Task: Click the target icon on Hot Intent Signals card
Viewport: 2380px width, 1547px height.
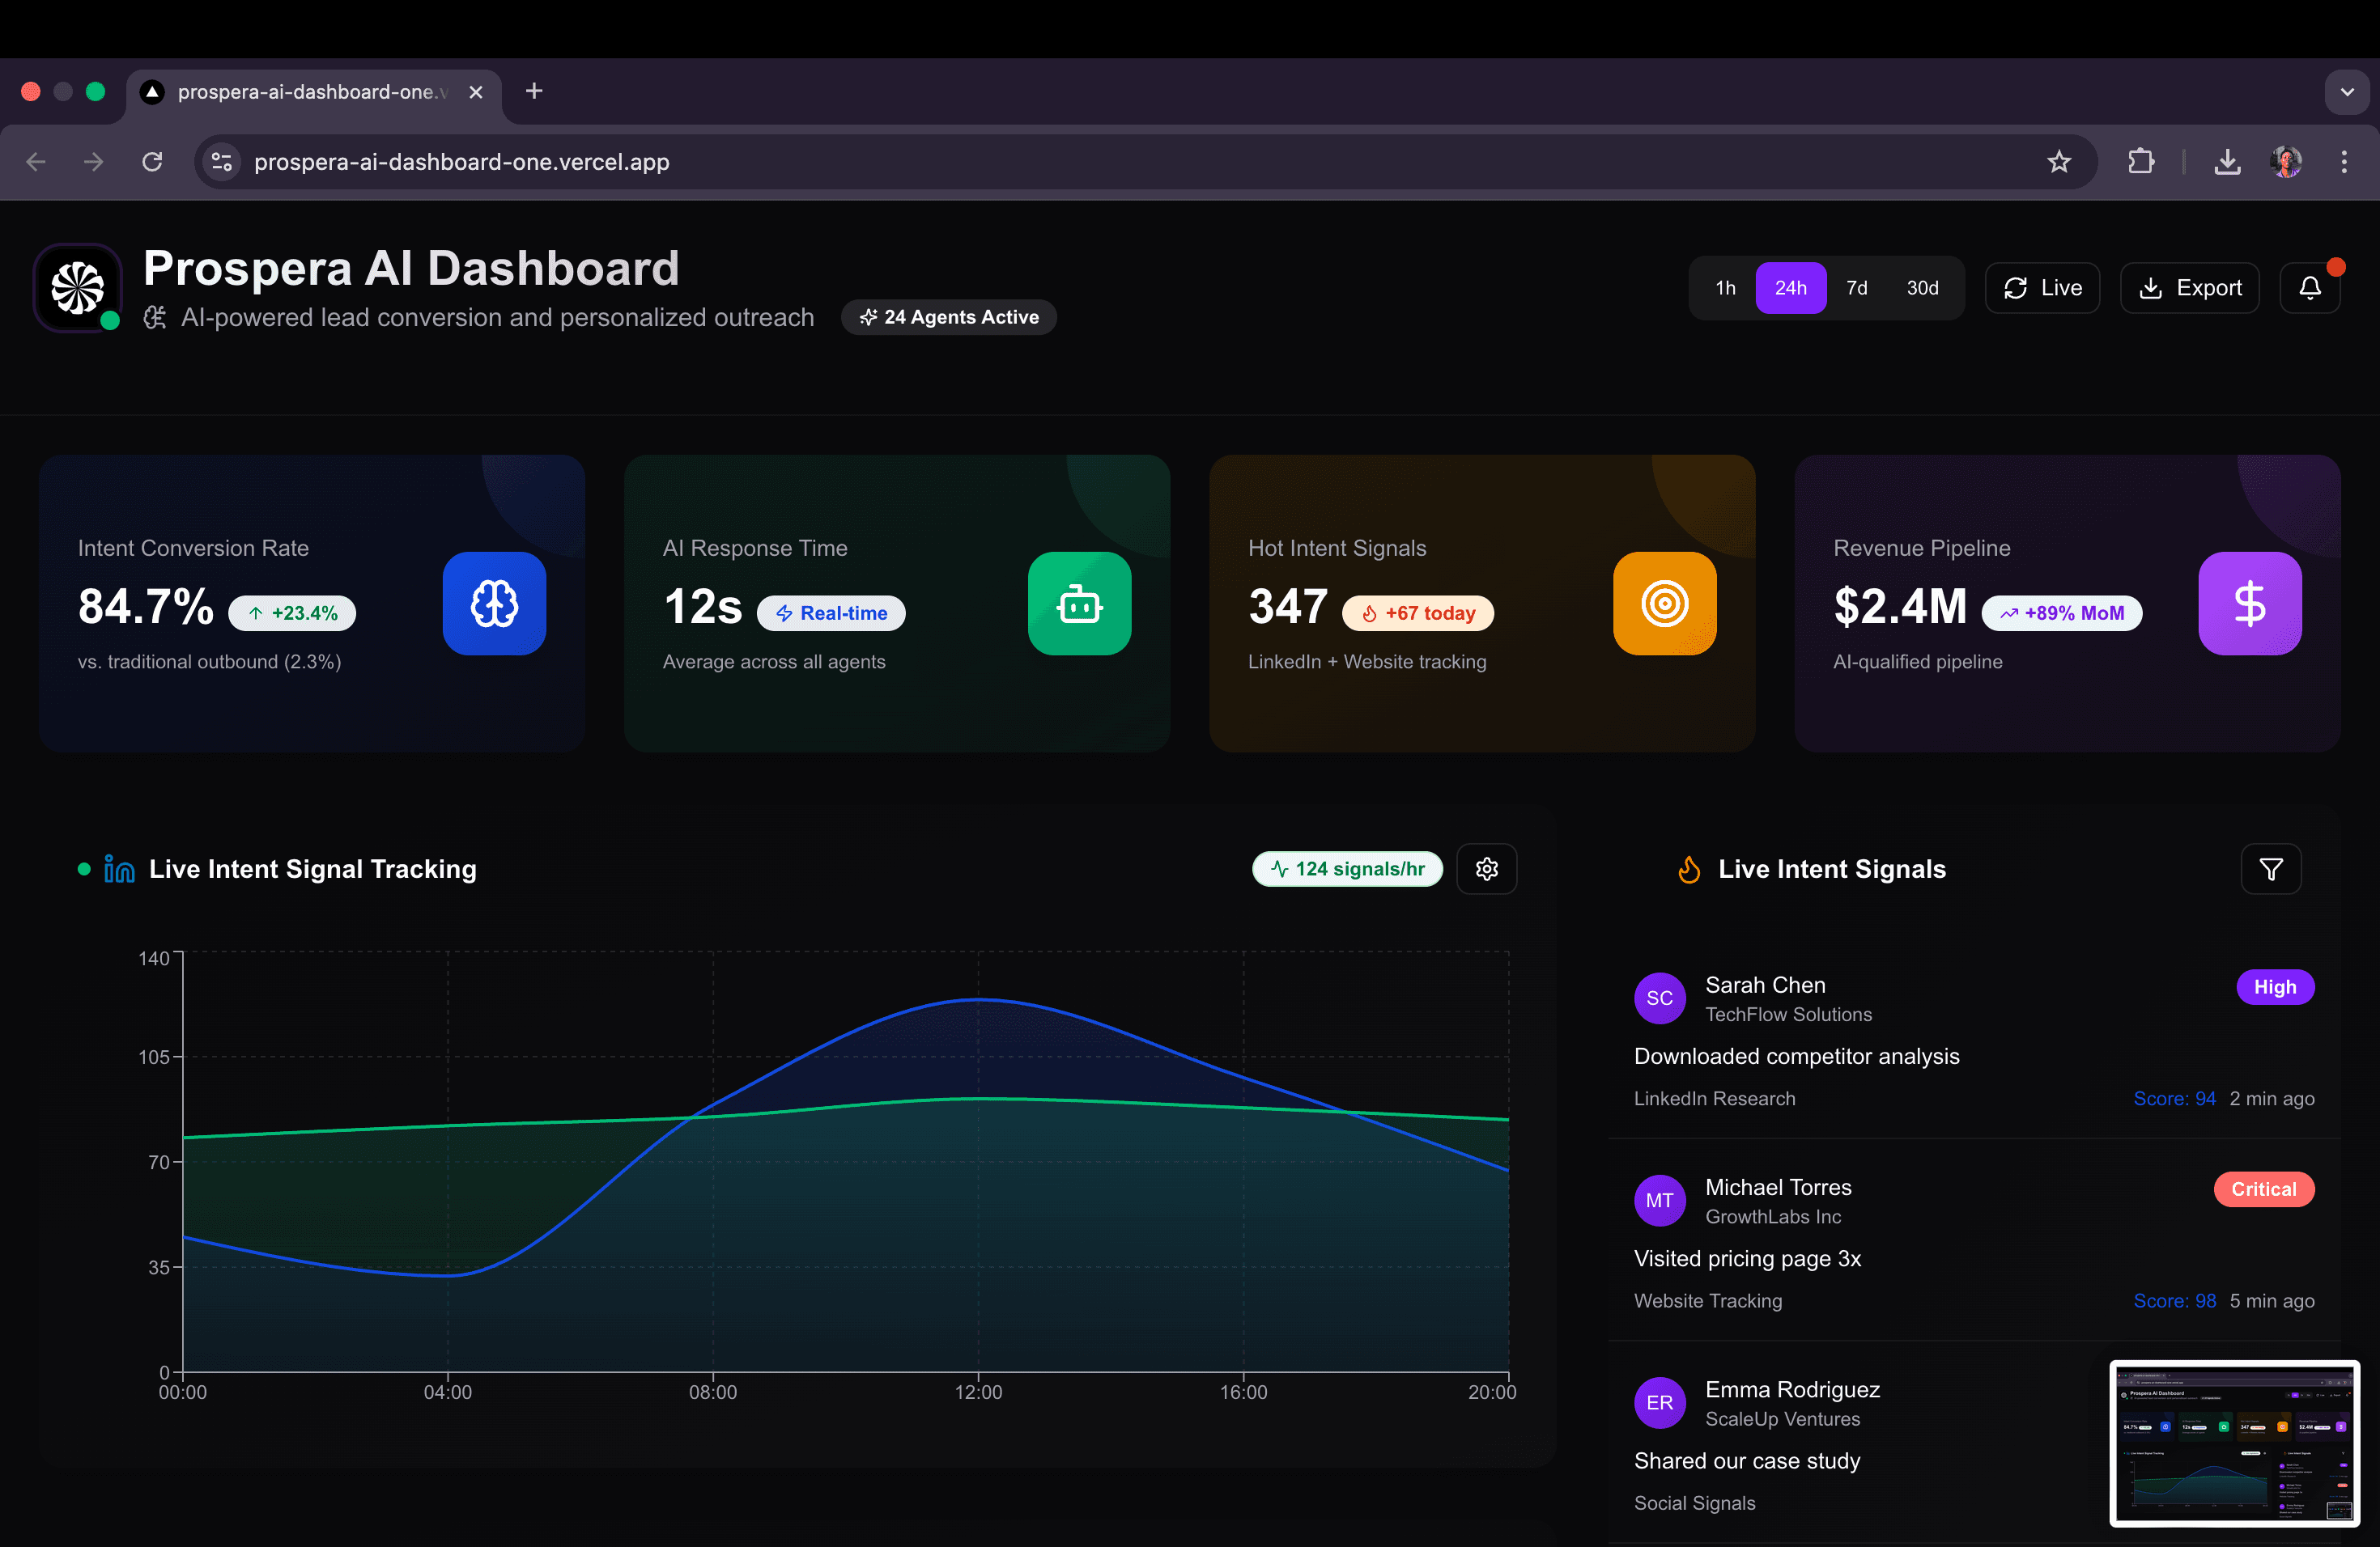Action: click(x=1663, y=604)
